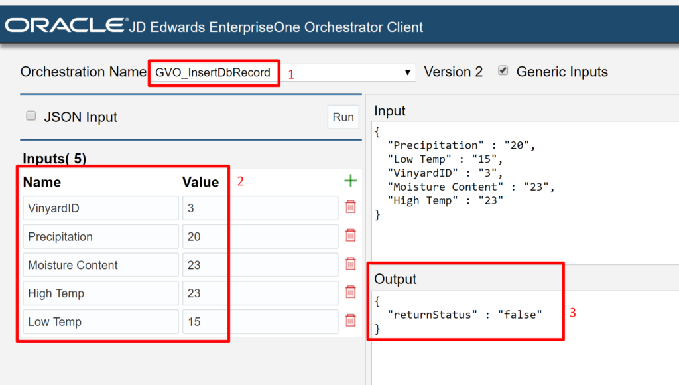Click High Temp value field

[x=260, y=293]
